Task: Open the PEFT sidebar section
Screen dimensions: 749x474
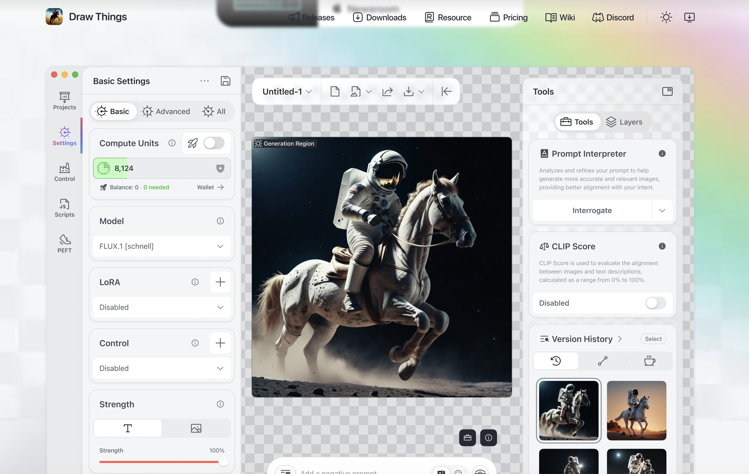Action: [64, 244]
